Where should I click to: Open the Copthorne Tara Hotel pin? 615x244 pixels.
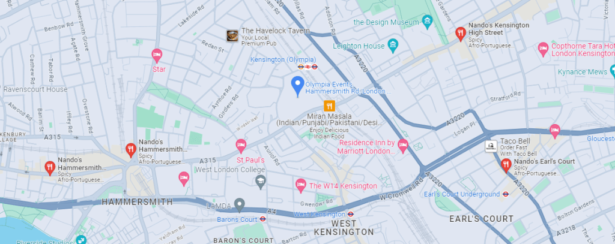[543, 50]
